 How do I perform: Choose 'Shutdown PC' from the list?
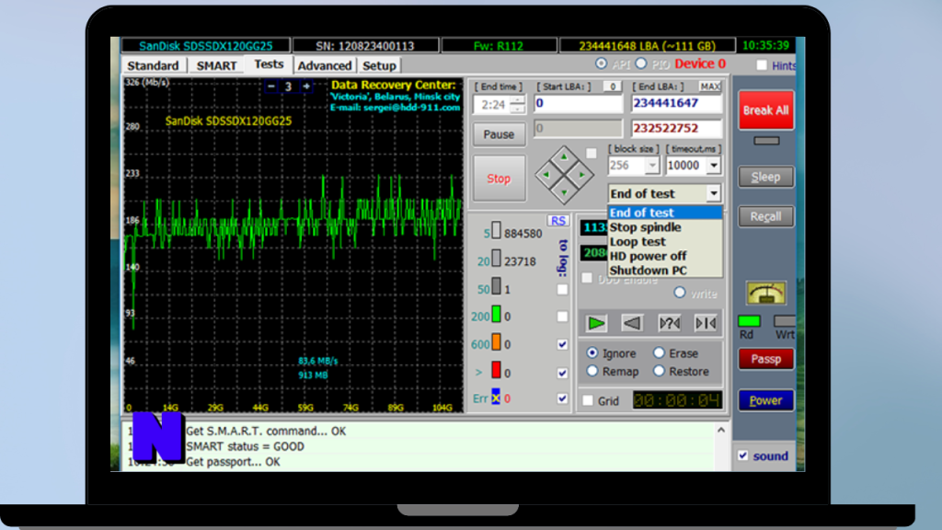[x=664, y=271]
